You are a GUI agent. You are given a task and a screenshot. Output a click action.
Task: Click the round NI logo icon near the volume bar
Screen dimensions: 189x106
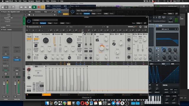point(140,27)
